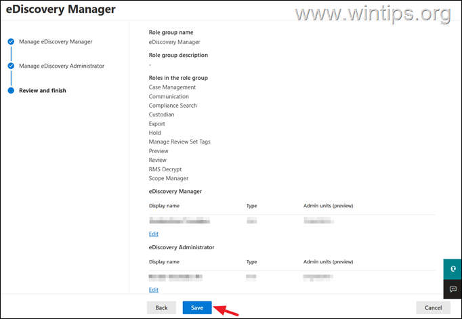This screenshot has width=462, height=319.
Task: Click Admin units header in eDiscovery Manager table
Action: pyautogui.click(x=329, y=206)
